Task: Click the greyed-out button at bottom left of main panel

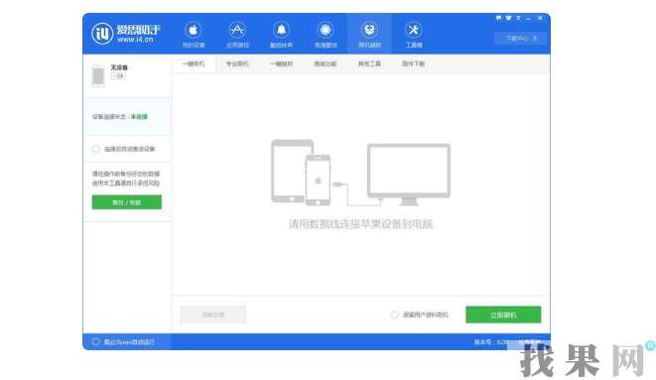Action: (213, 315)
